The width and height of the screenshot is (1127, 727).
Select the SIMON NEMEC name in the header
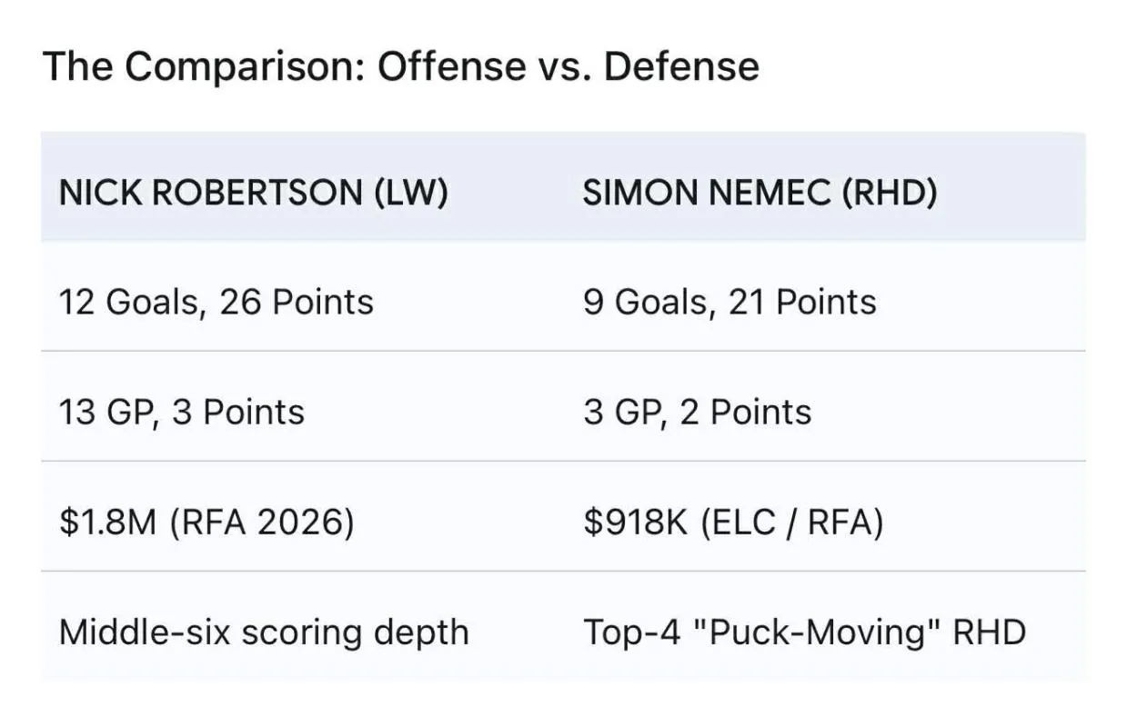pos(708,193)
